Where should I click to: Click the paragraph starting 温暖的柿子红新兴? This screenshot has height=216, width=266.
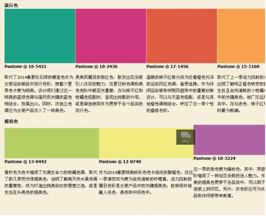[180, 94]
